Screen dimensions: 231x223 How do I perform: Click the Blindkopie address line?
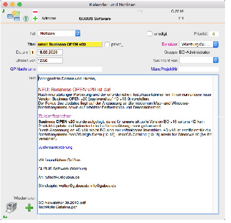pos(77,186)
